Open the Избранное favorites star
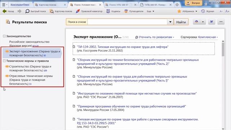The height and width of the screenshot is (130, 231). (179, 11)
